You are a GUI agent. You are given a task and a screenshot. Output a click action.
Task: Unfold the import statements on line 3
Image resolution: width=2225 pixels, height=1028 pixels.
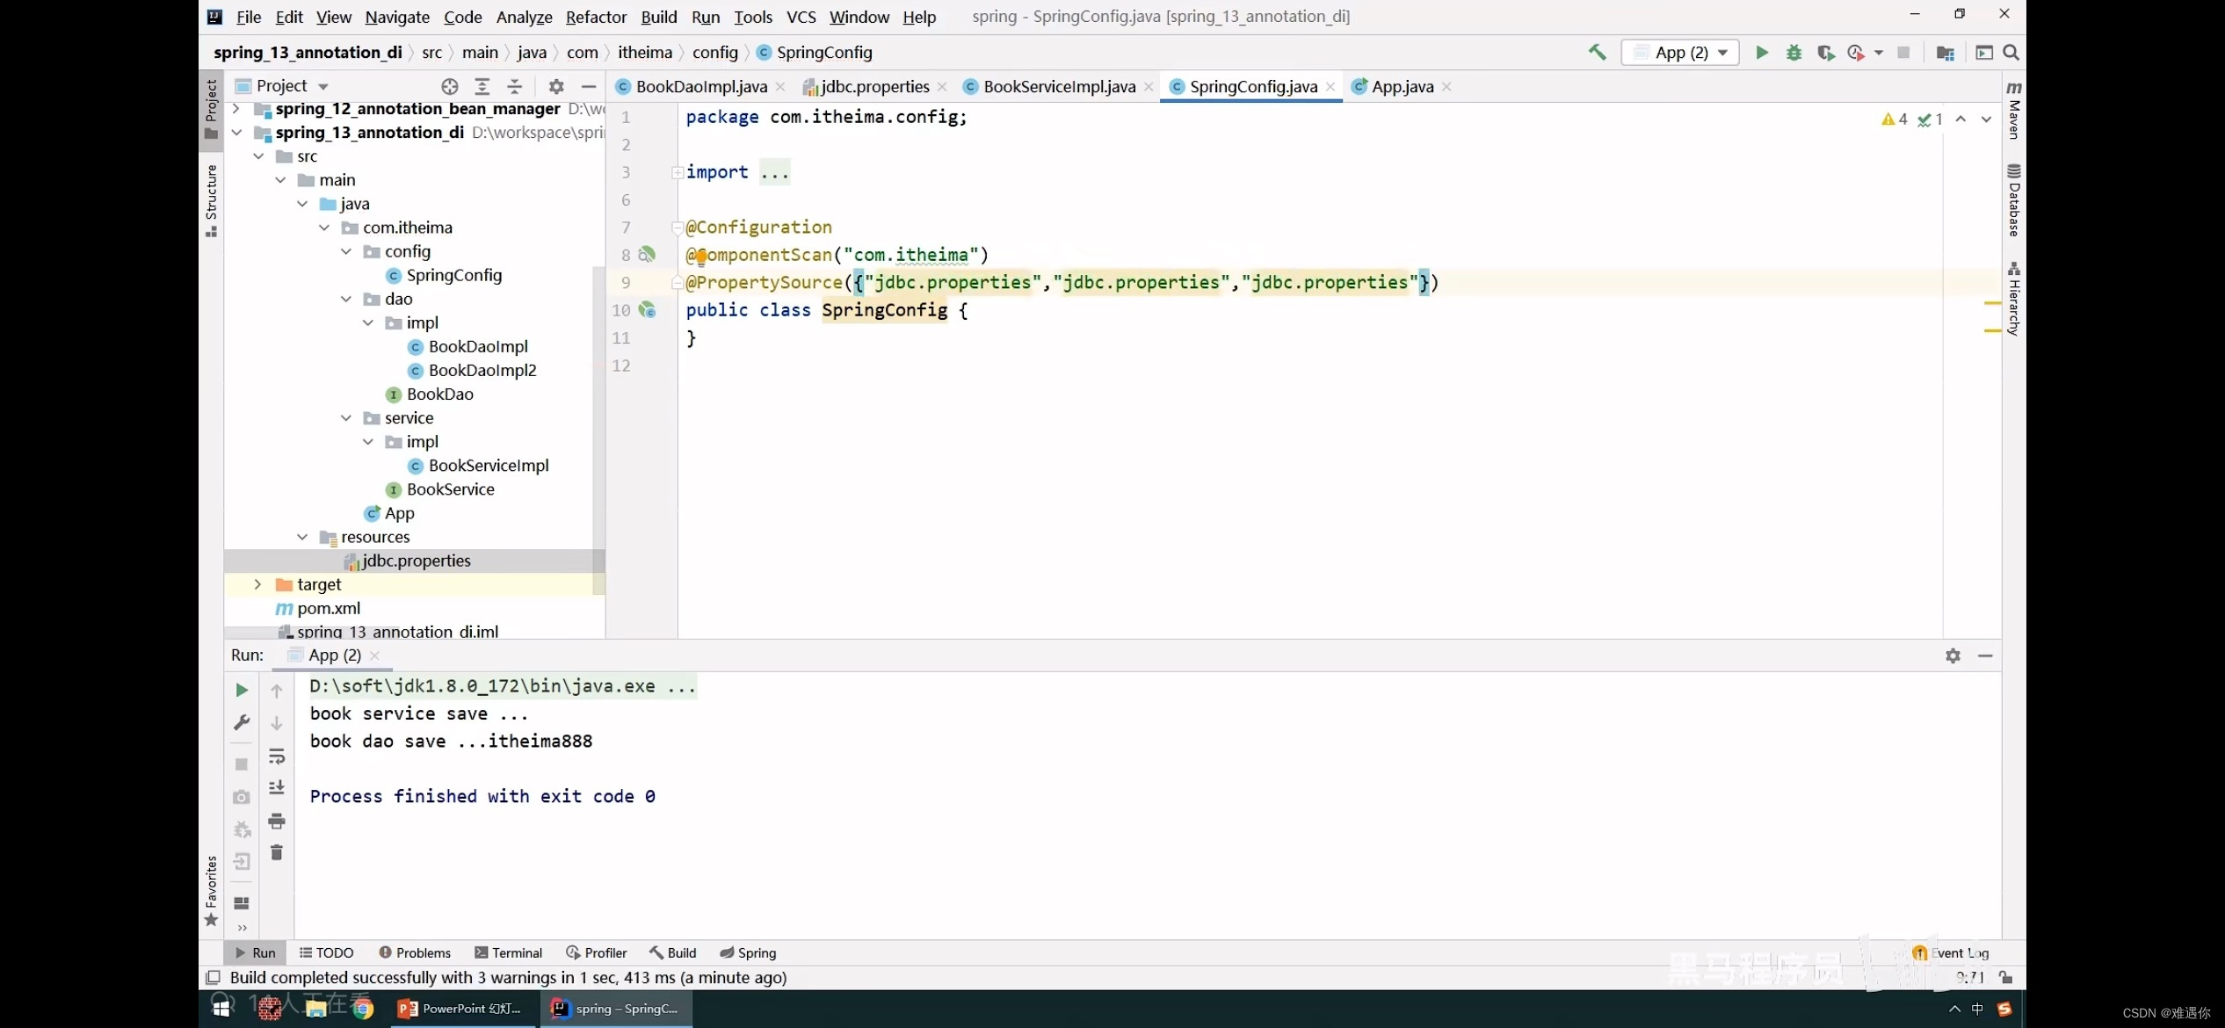coord(678,172)
